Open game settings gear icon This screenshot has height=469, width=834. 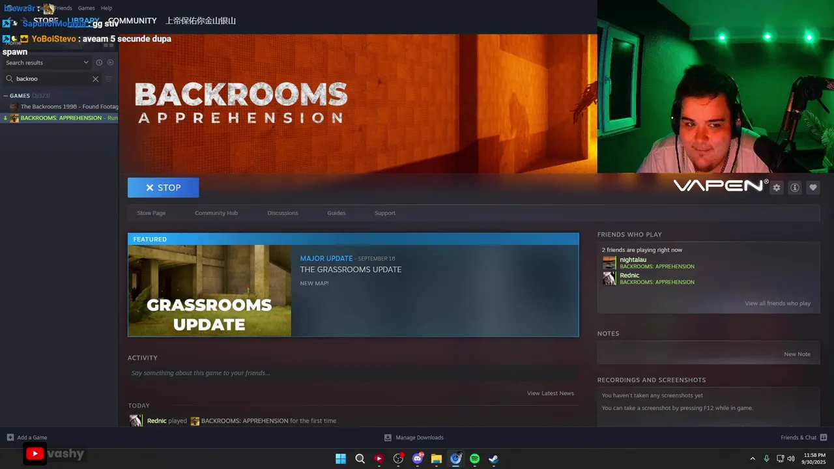tap(777, 188)
